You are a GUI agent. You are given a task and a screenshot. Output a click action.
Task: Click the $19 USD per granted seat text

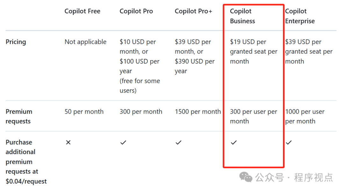[x=254, y=47]
